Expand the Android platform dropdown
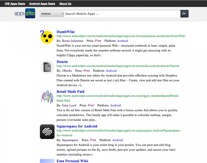 click(52, 14)
